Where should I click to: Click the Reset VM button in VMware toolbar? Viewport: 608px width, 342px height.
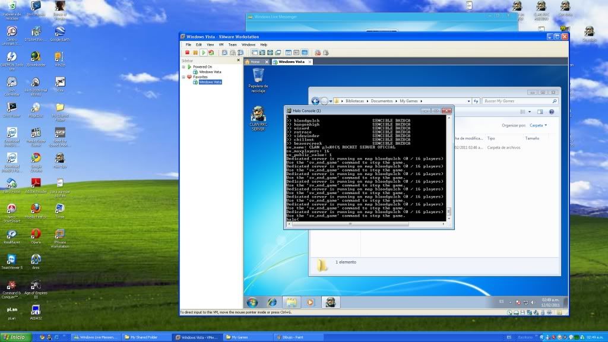click(x=211, y=53)
